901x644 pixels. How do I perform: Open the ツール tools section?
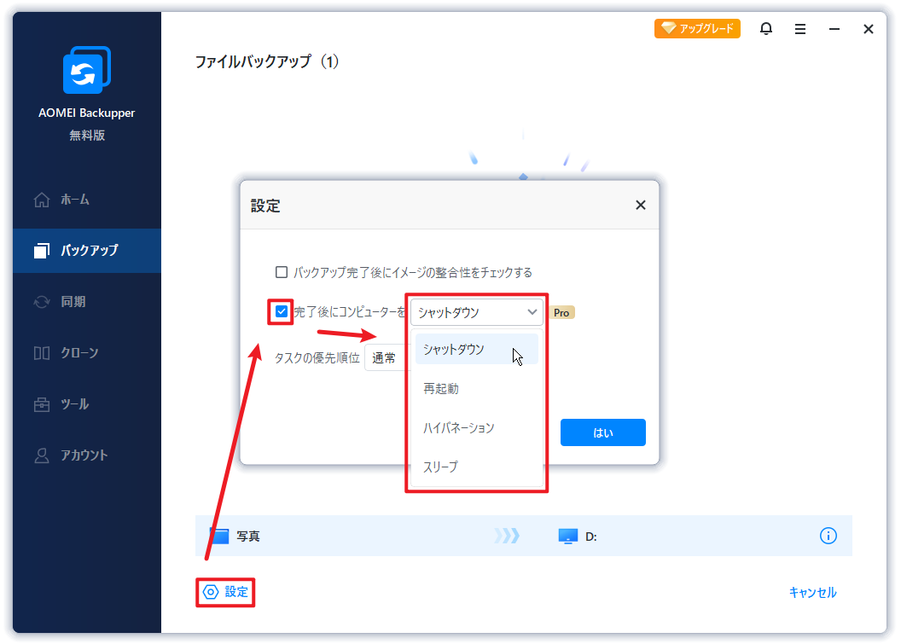click(x=87, y=403)
